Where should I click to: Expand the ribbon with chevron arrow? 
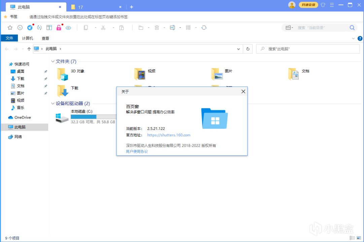(353, 38)
